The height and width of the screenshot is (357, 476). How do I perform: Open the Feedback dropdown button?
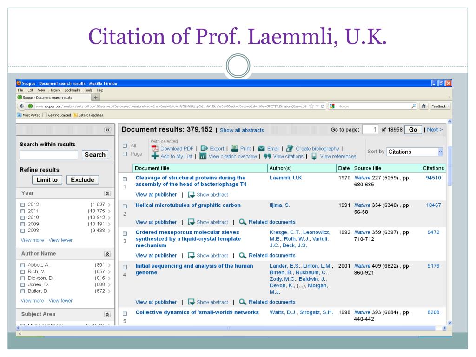440,106
